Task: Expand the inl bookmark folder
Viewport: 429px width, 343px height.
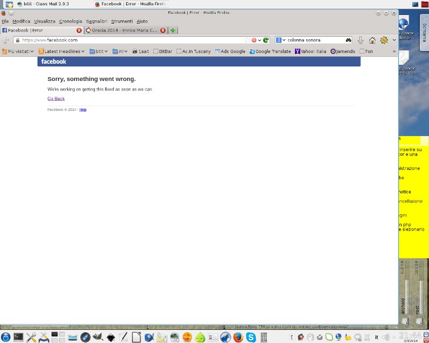Action: [120, 51]
